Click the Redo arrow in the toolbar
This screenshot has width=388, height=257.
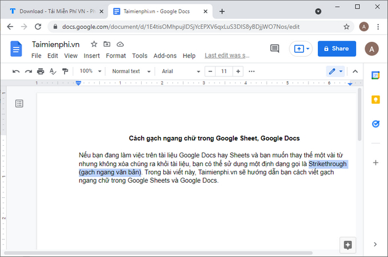(x=28, y=71)
